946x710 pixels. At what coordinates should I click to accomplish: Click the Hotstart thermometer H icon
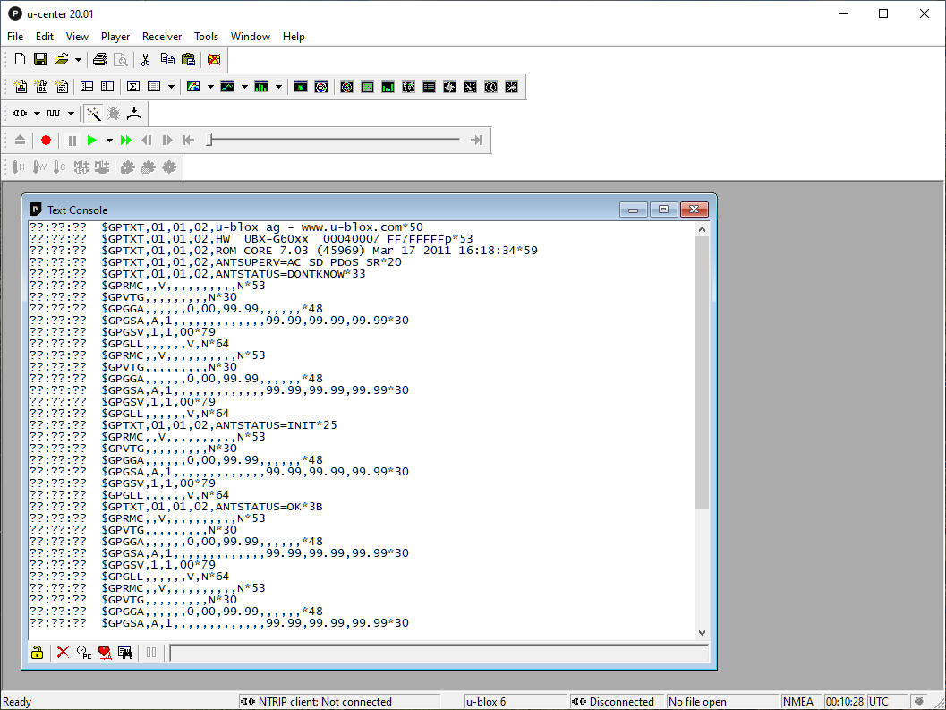pos(19,167)
